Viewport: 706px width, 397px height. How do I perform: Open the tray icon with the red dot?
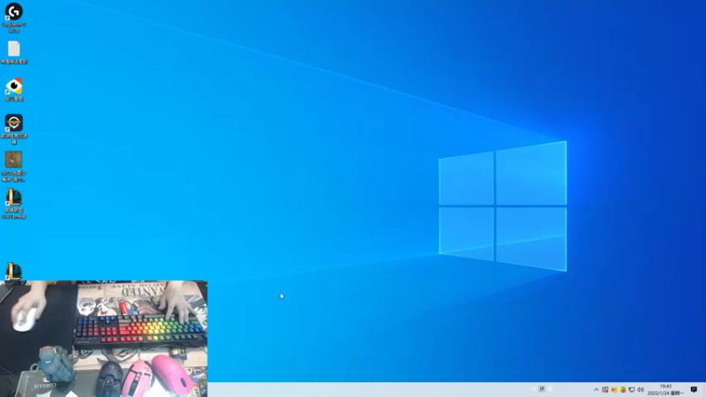pos(605,390)
